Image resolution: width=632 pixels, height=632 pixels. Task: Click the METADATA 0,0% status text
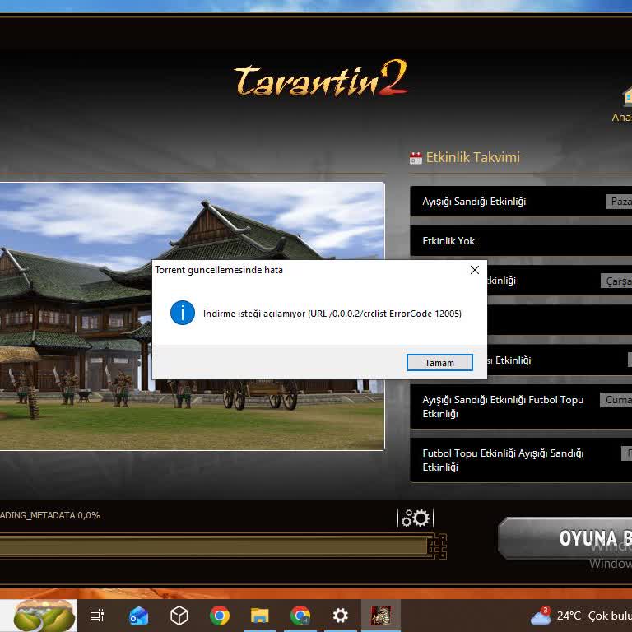50,515
